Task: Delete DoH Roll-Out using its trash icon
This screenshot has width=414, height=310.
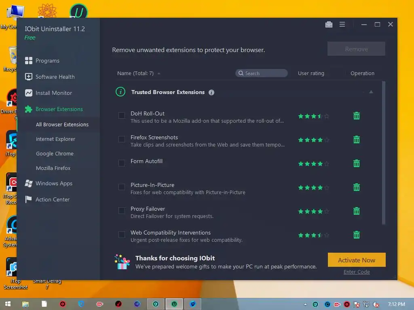Action: (357, 116)
